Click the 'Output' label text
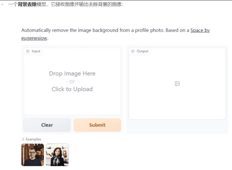This screenshot has height=170, width=232. 142,51
